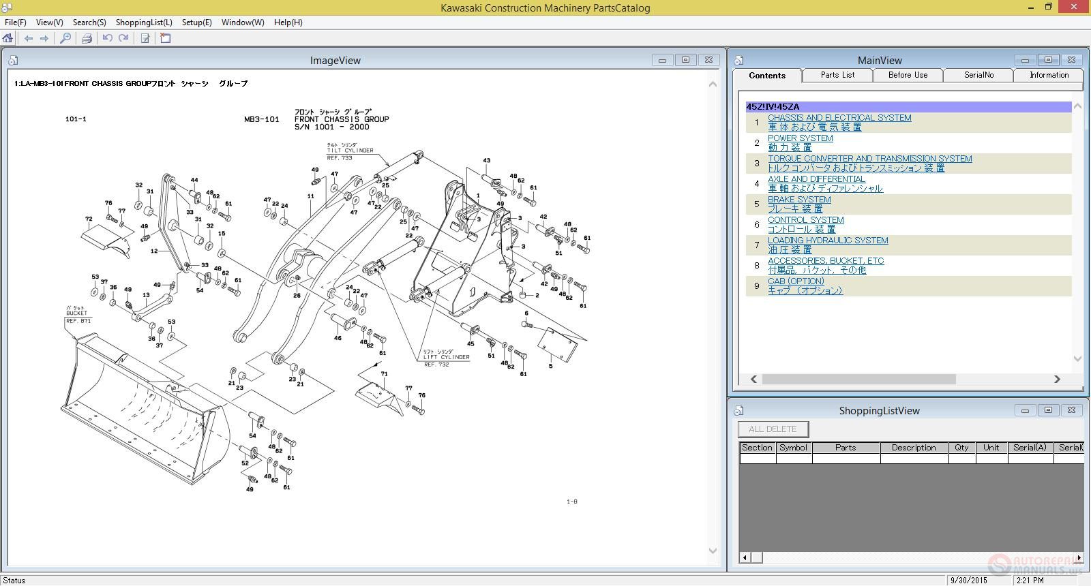Minimize the MainView panel
1091x586 pixels.
pos(1025,60)
